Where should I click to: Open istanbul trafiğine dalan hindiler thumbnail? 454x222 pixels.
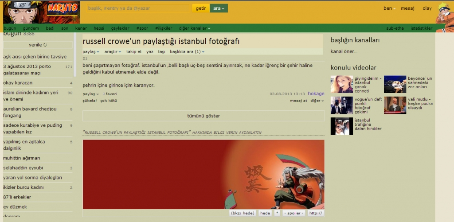[342, 126]
